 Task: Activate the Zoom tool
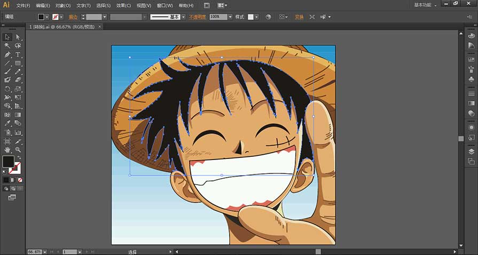[x=18, y=150]
